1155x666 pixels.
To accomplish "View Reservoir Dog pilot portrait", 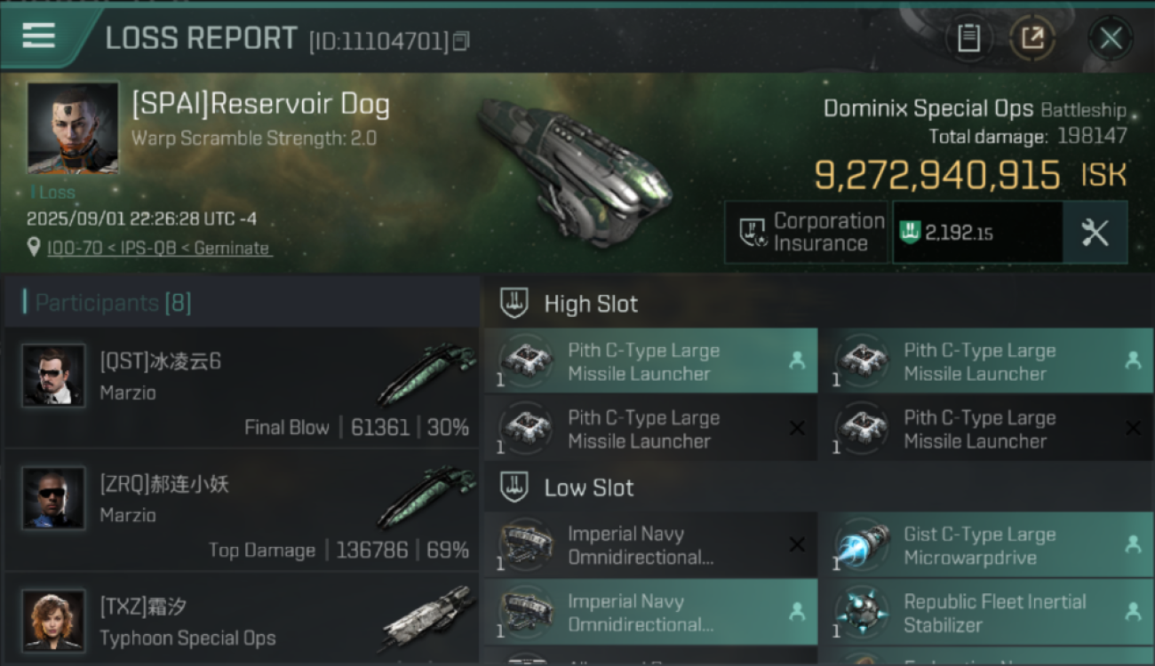I will (x=73, y=128).
